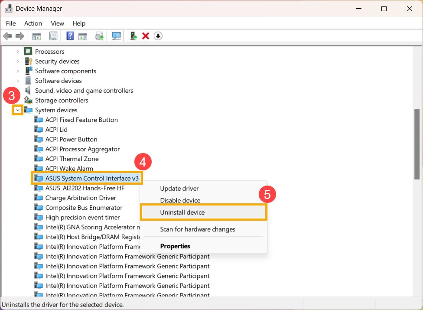Click the Software components icon
This screenshot has height=310, width=423.
[x=29, y=71]
